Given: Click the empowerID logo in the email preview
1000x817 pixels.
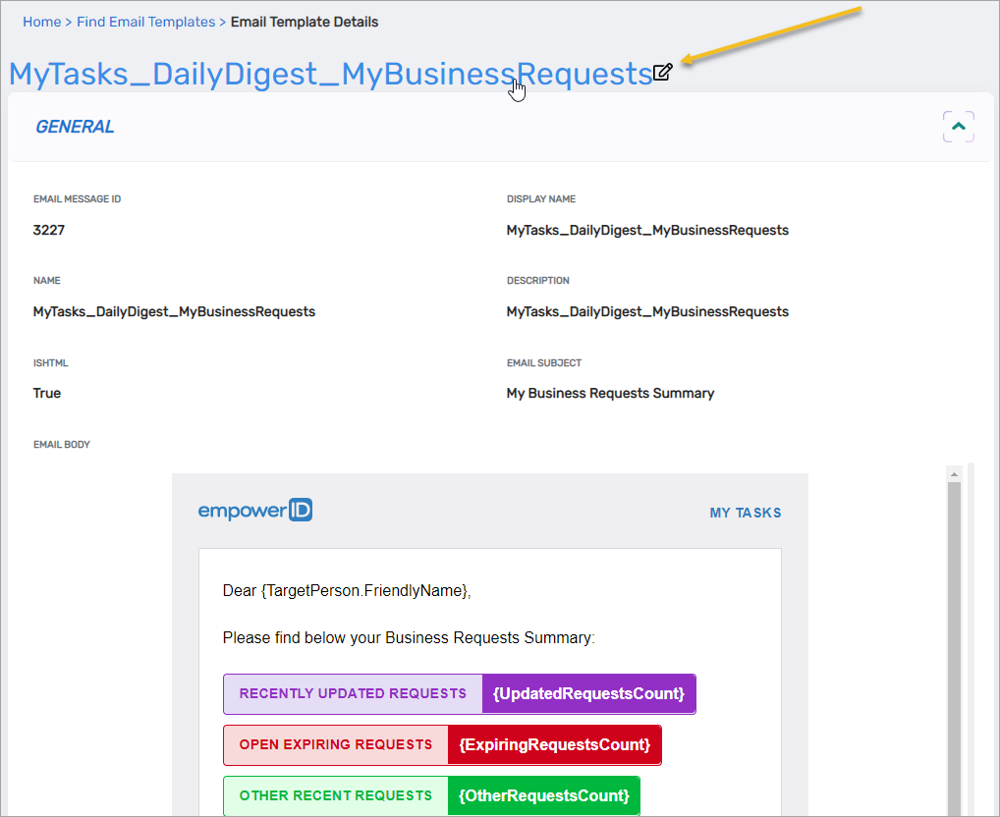Looking at the screenshot, I should pos(255,510).
